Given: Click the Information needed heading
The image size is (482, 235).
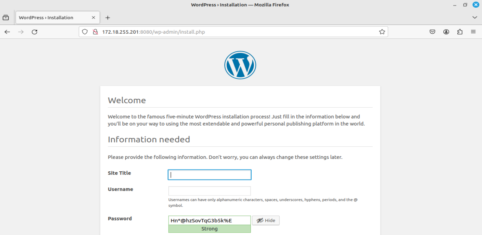Looking at the screenshot, I should (149, 139).
